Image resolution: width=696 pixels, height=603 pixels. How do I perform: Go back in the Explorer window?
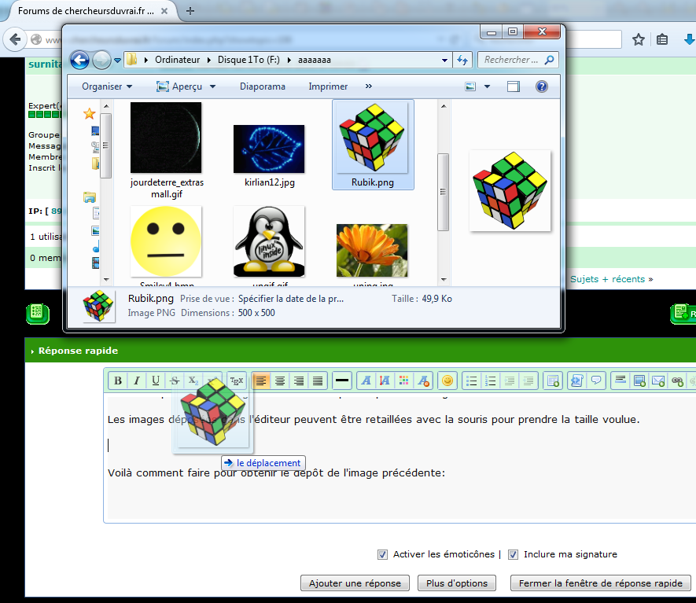point(80,60)
